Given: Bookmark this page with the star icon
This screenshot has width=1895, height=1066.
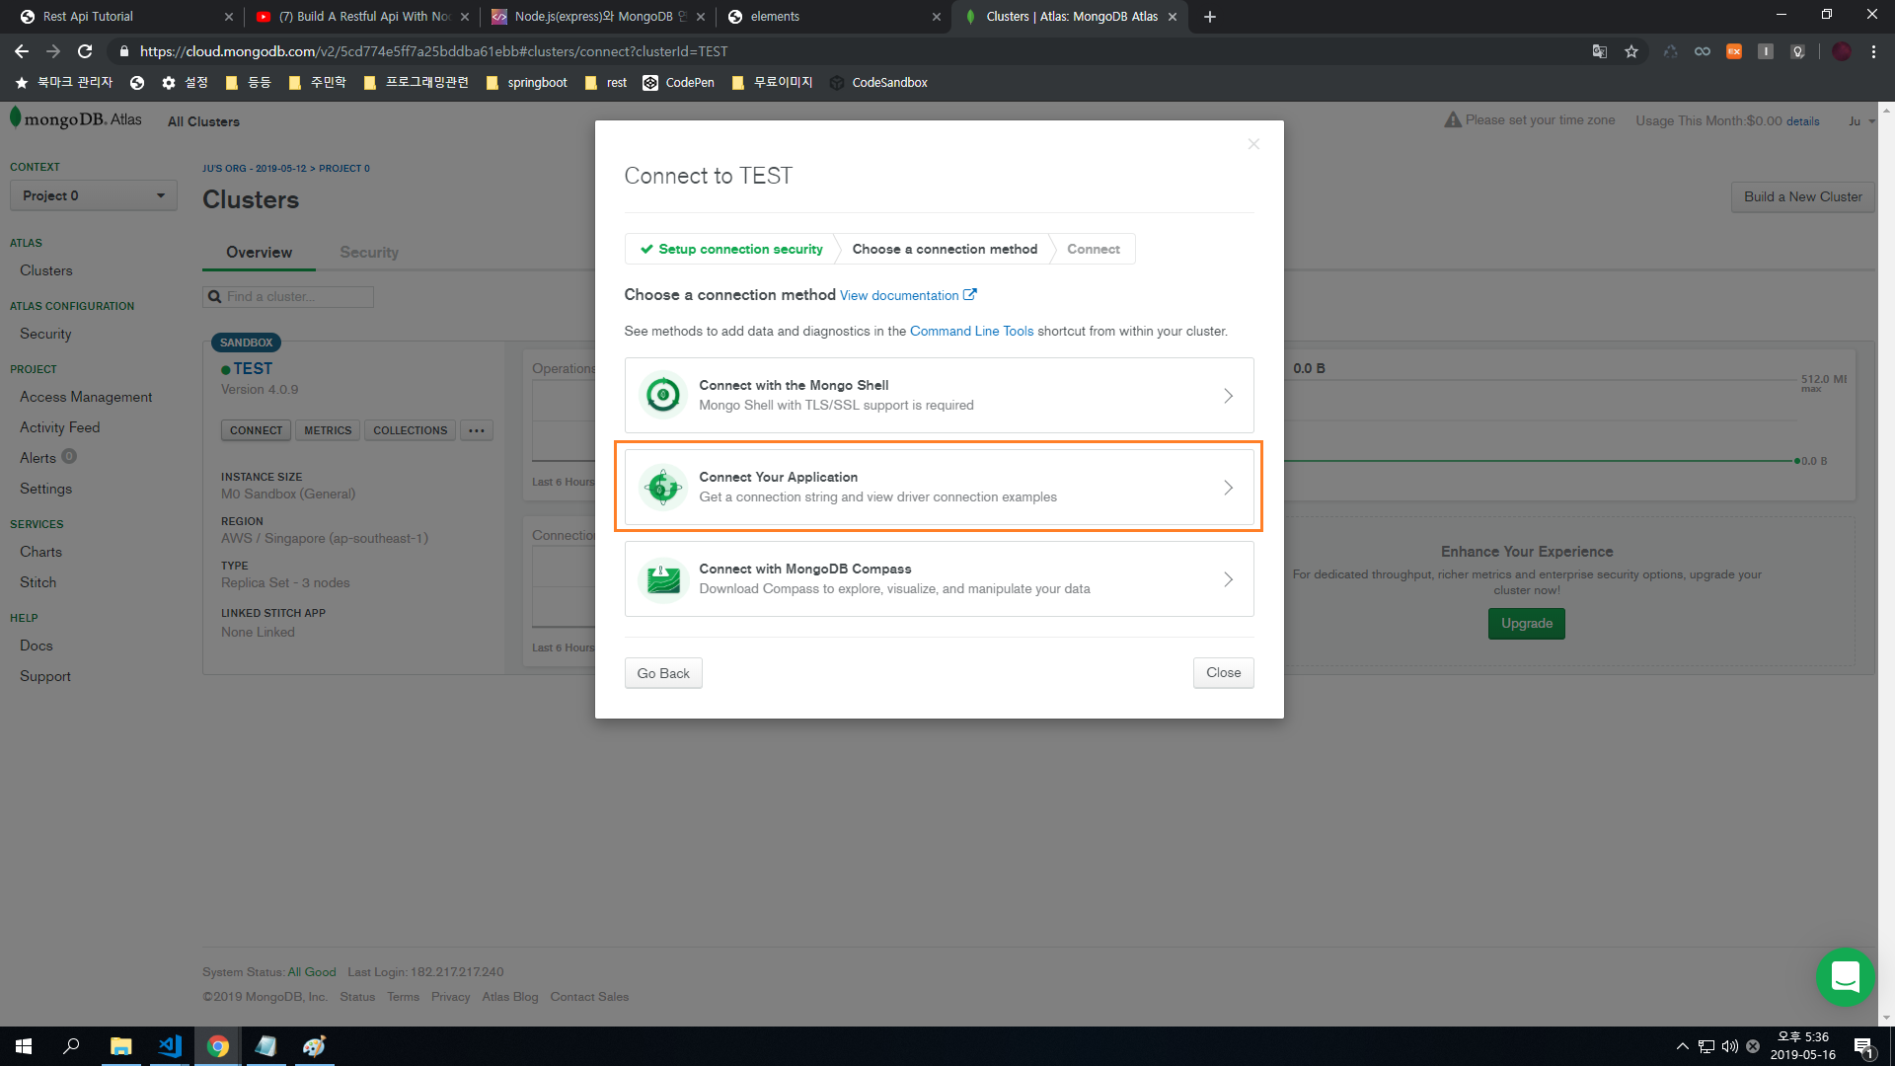Looking at the screenshot, I should (1631, 51).
